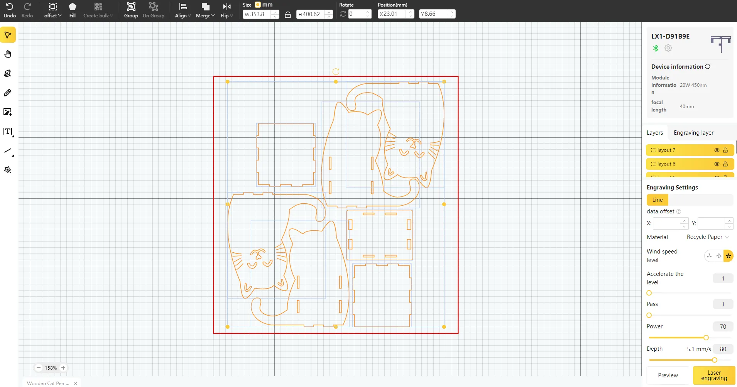Select the pencil draw tool
Screen dimensions: 737x387
coord(8,93)
